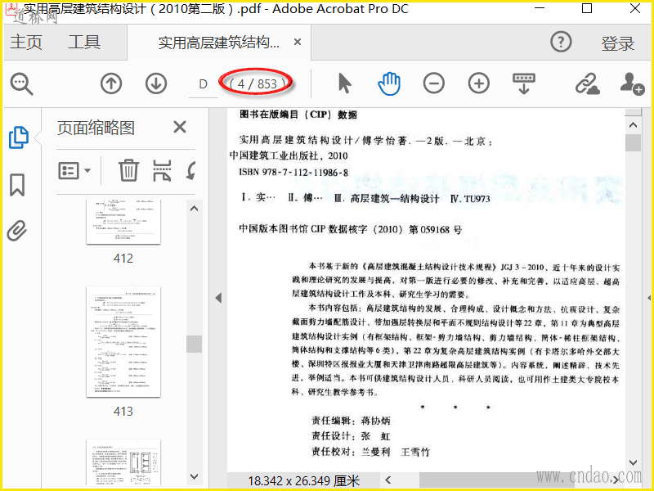Rotate page using the rotate icon
654x491 pixels.
point(191,170)
